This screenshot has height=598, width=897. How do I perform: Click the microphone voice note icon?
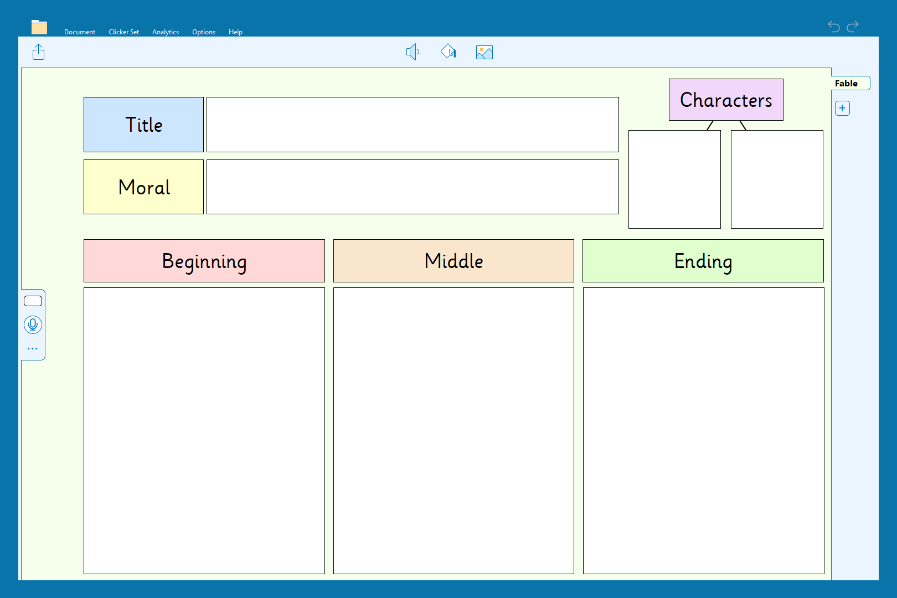coord(33,324)
